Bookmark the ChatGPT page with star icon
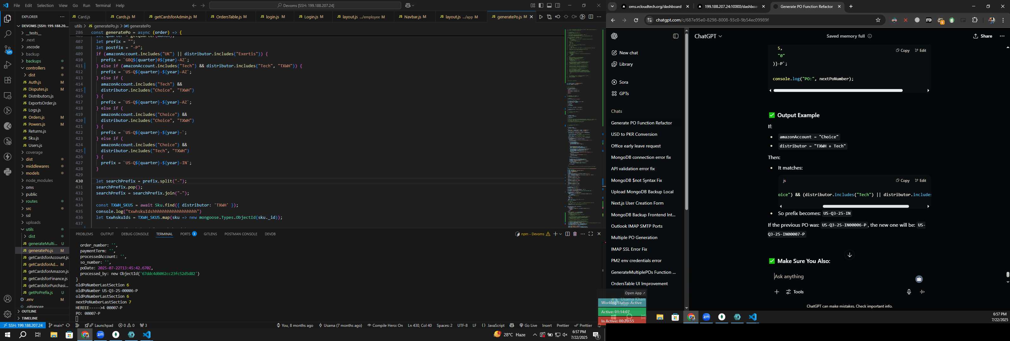Image resolution: width=1010 pixels, height=341 pixels. click(878, 20)
